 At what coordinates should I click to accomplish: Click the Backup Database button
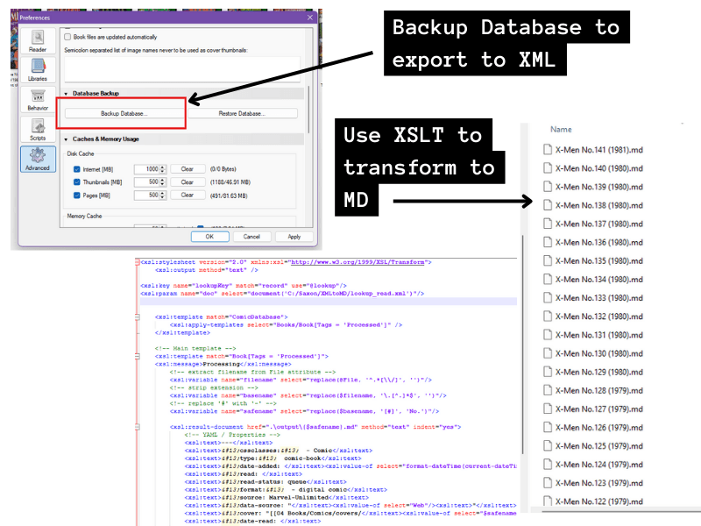[124, 113]
